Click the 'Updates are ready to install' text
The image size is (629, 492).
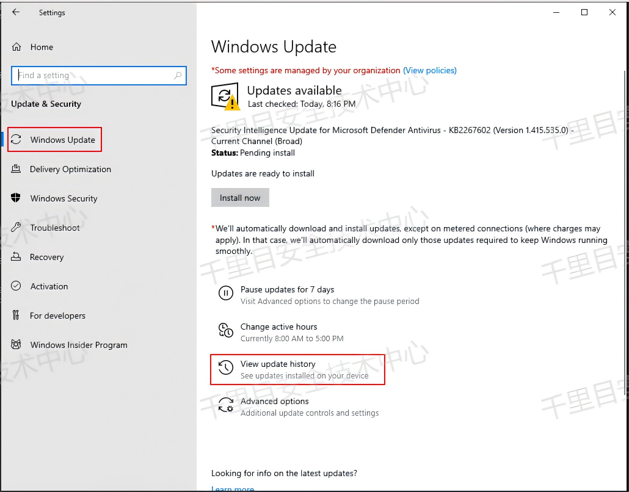(x=263, y=173)
